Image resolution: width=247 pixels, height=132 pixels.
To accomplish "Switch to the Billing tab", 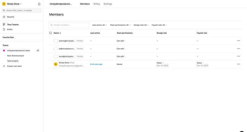I will [97, 4].
